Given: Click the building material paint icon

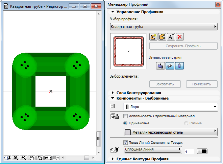Looking at the screenshot, I should pos(115,116).
